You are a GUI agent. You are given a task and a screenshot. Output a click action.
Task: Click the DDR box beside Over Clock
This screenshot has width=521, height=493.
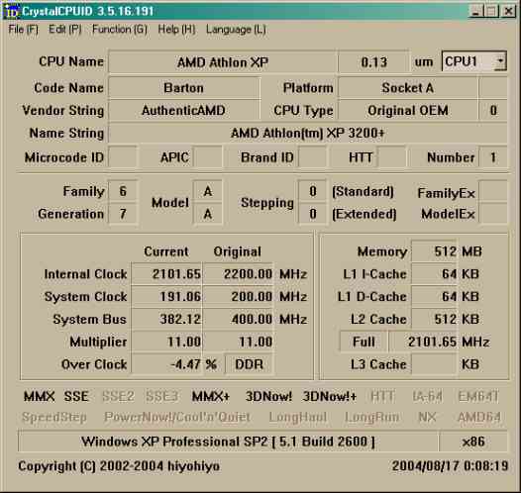point(250,364)
